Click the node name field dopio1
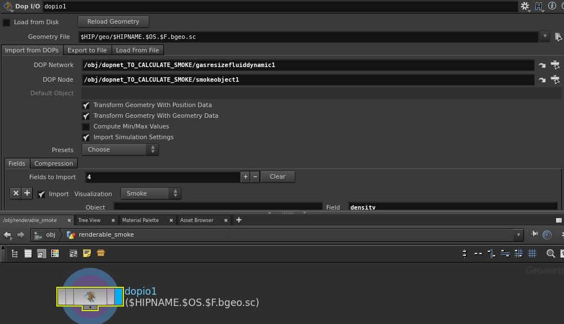564x324 pixels. [x=280, y=6]
